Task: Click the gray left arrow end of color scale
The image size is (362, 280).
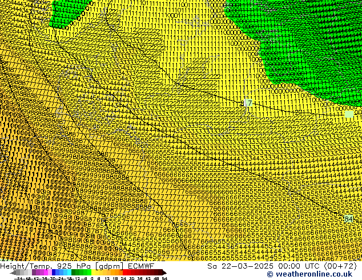Action: 13,273
